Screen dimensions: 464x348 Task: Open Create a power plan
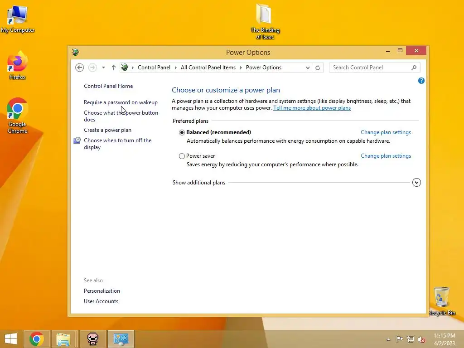107,130
